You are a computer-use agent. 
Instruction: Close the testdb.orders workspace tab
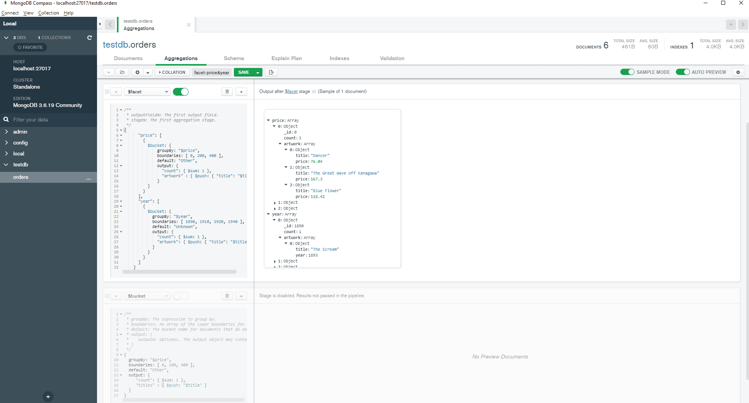point(189,25)
